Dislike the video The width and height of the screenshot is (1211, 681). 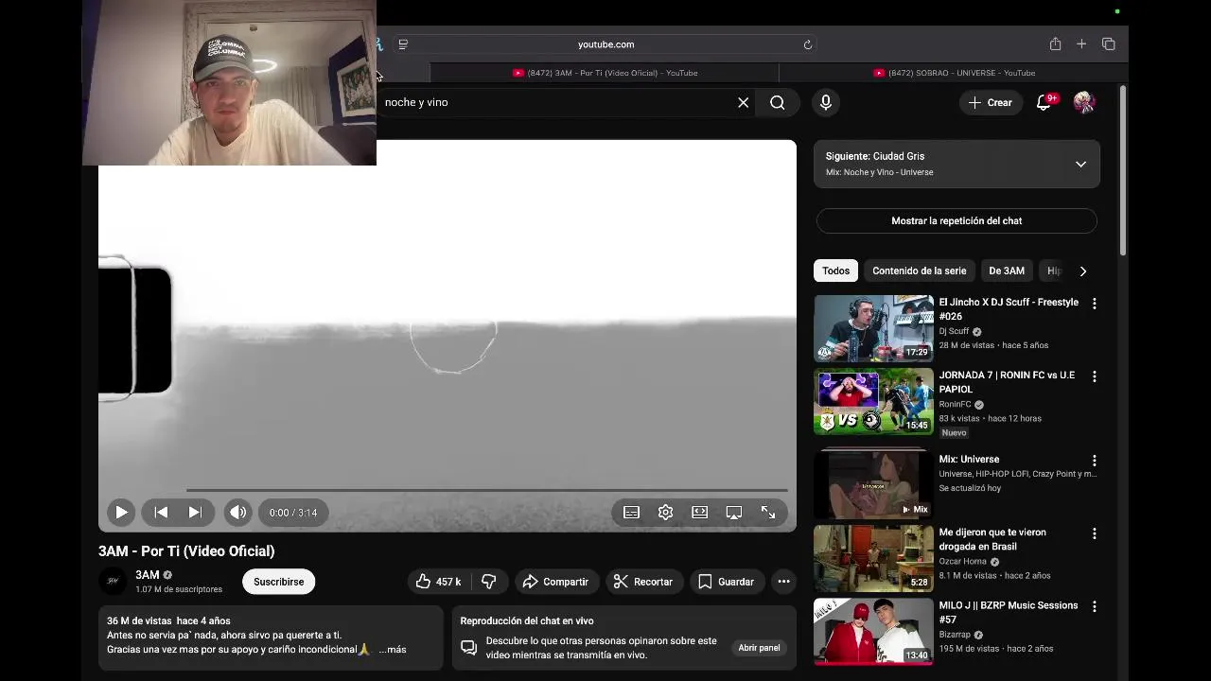(489, 582)
